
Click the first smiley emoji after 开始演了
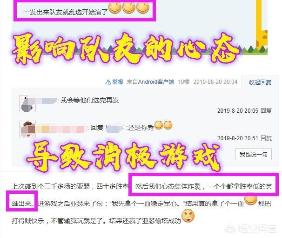coord(115,8)
